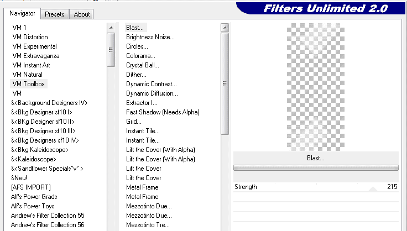Choose the Extractor I... filter
407x231 pixels.
[142, 103]
